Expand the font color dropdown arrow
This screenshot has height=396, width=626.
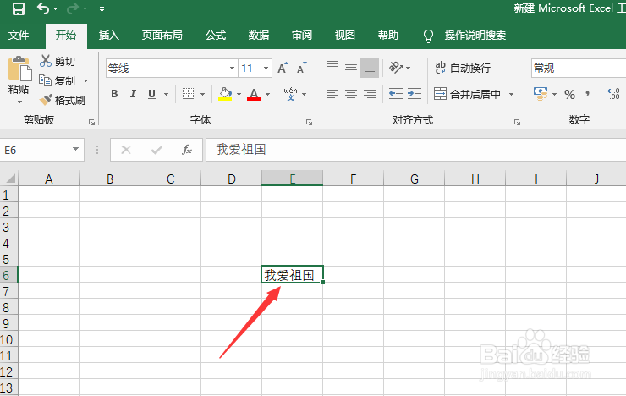pyautogui.click(x=267, y=95)
